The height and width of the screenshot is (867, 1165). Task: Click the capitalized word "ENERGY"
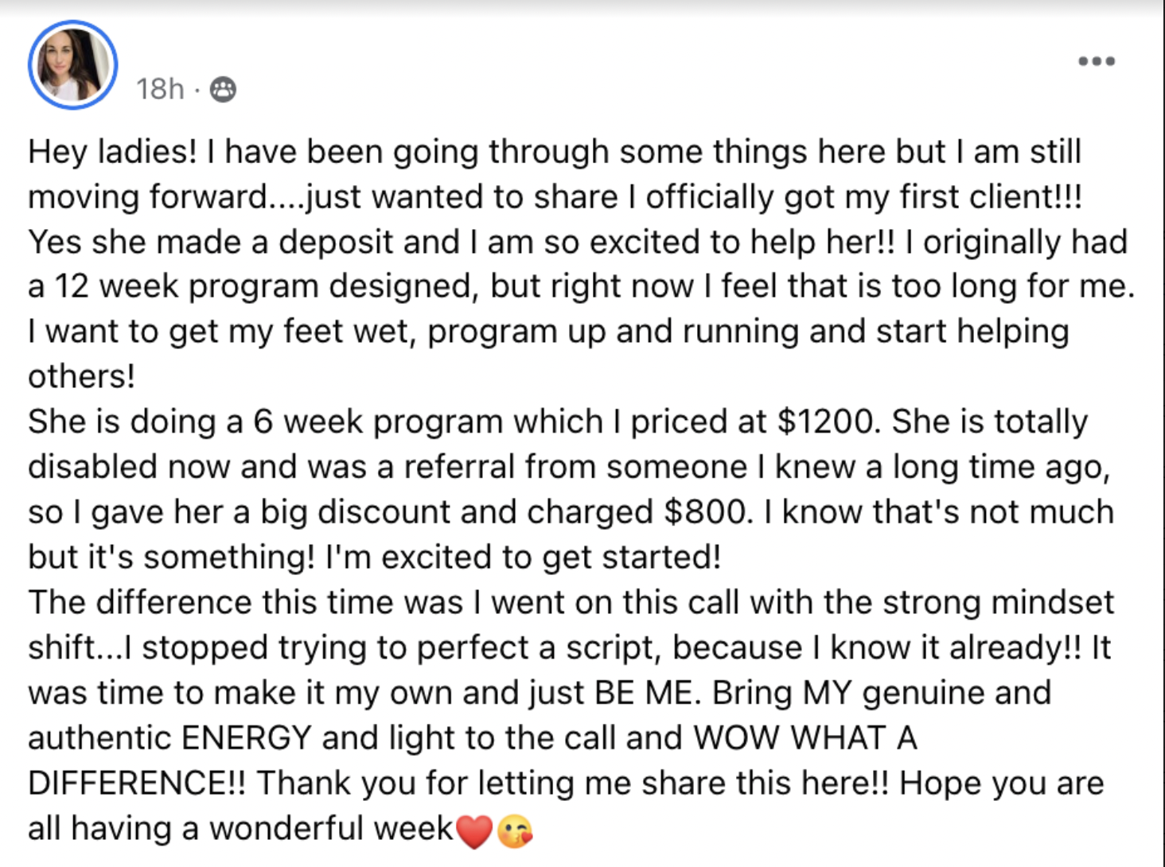[246, 738]
